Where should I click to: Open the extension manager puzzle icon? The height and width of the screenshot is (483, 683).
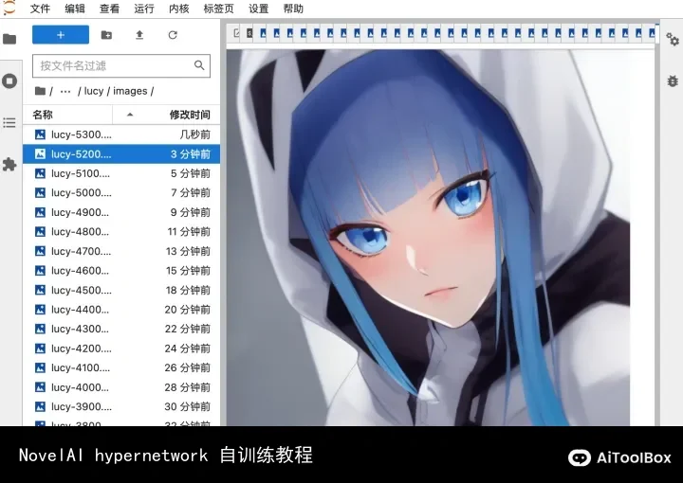coord(9,165)
